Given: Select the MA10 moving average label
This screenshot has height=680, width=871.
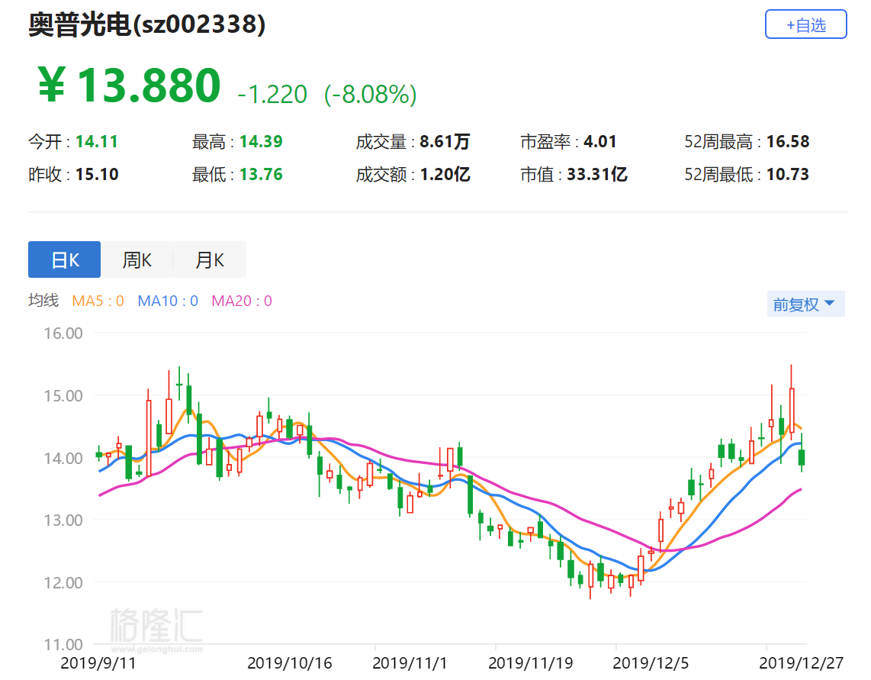Looking at the screenshot, I should click(168, 301).
